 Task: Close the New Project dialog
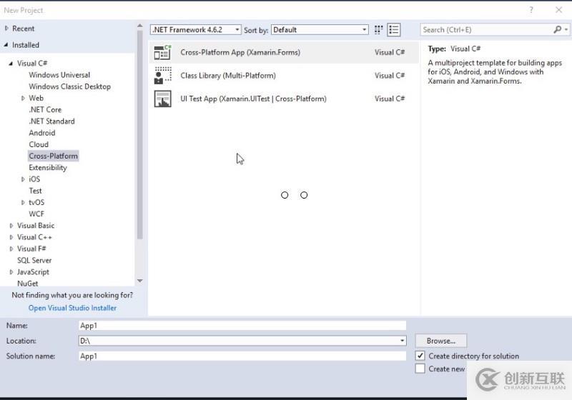pos(558,10)
